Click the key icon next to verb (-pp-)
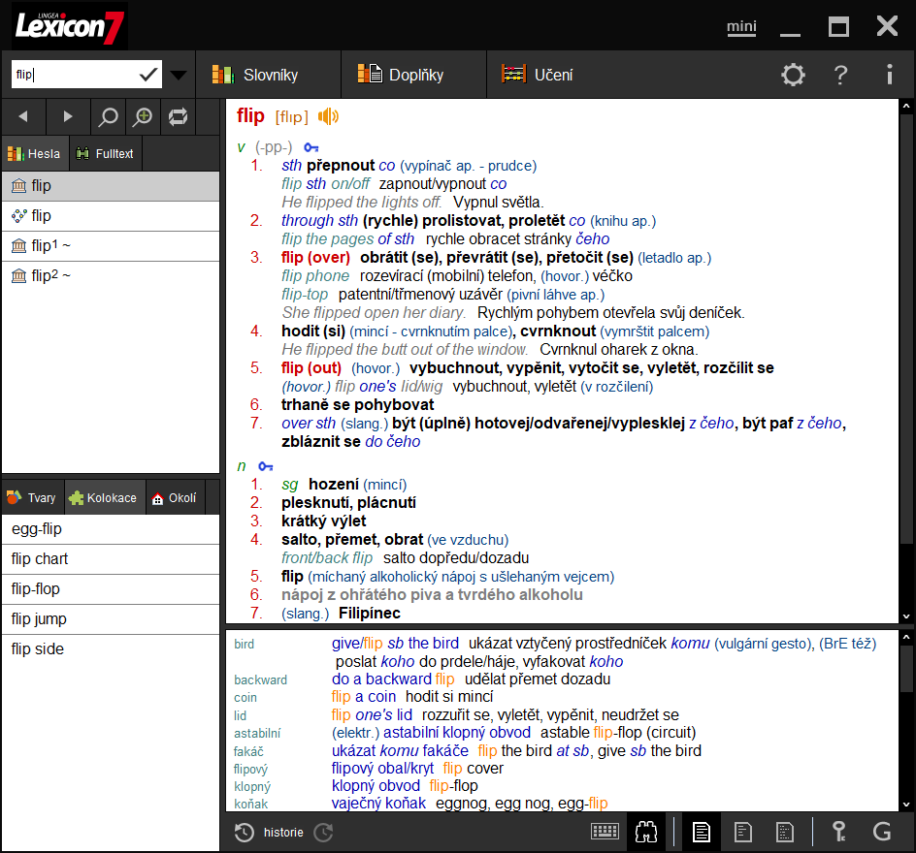The height and width of the screenshot is (853, 916). pyautogui.click(x=311, y=147)
